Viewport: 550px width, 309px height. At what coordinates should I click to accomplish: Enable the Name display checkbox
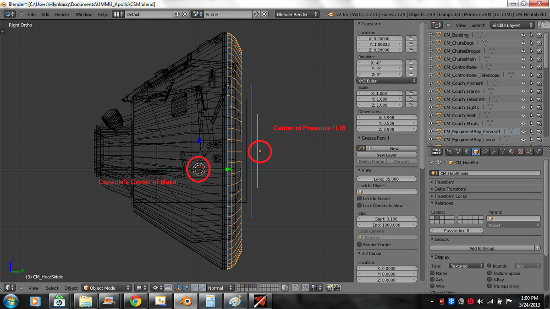coord(433,273)
